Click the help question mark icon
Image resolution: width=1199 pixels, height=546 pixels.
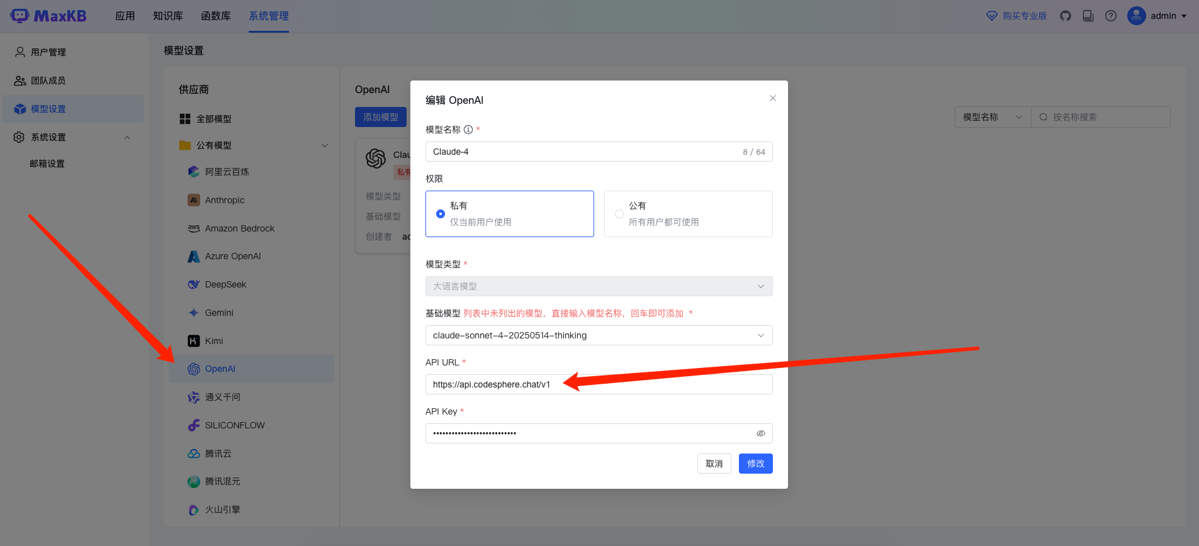[x=1111, y=16]
